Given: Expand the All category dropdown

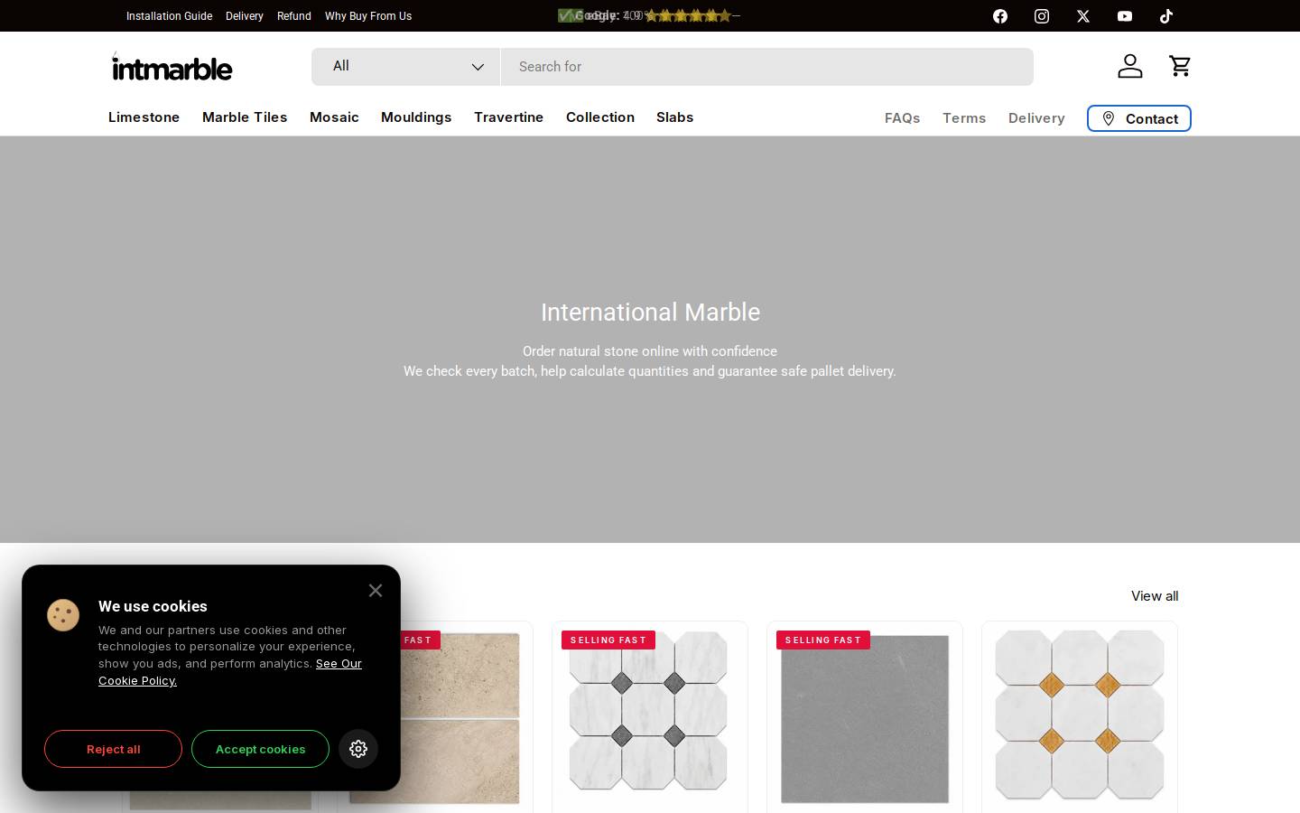Looking at the screenshot, I should point(406,67).
